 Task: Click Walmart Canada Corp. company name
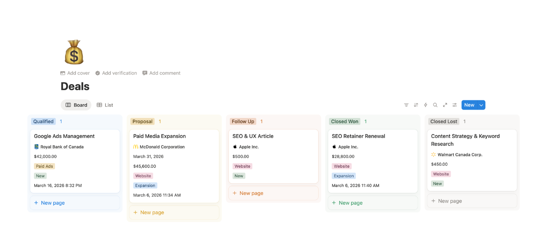pyautogui.click(x=460, y=155)
